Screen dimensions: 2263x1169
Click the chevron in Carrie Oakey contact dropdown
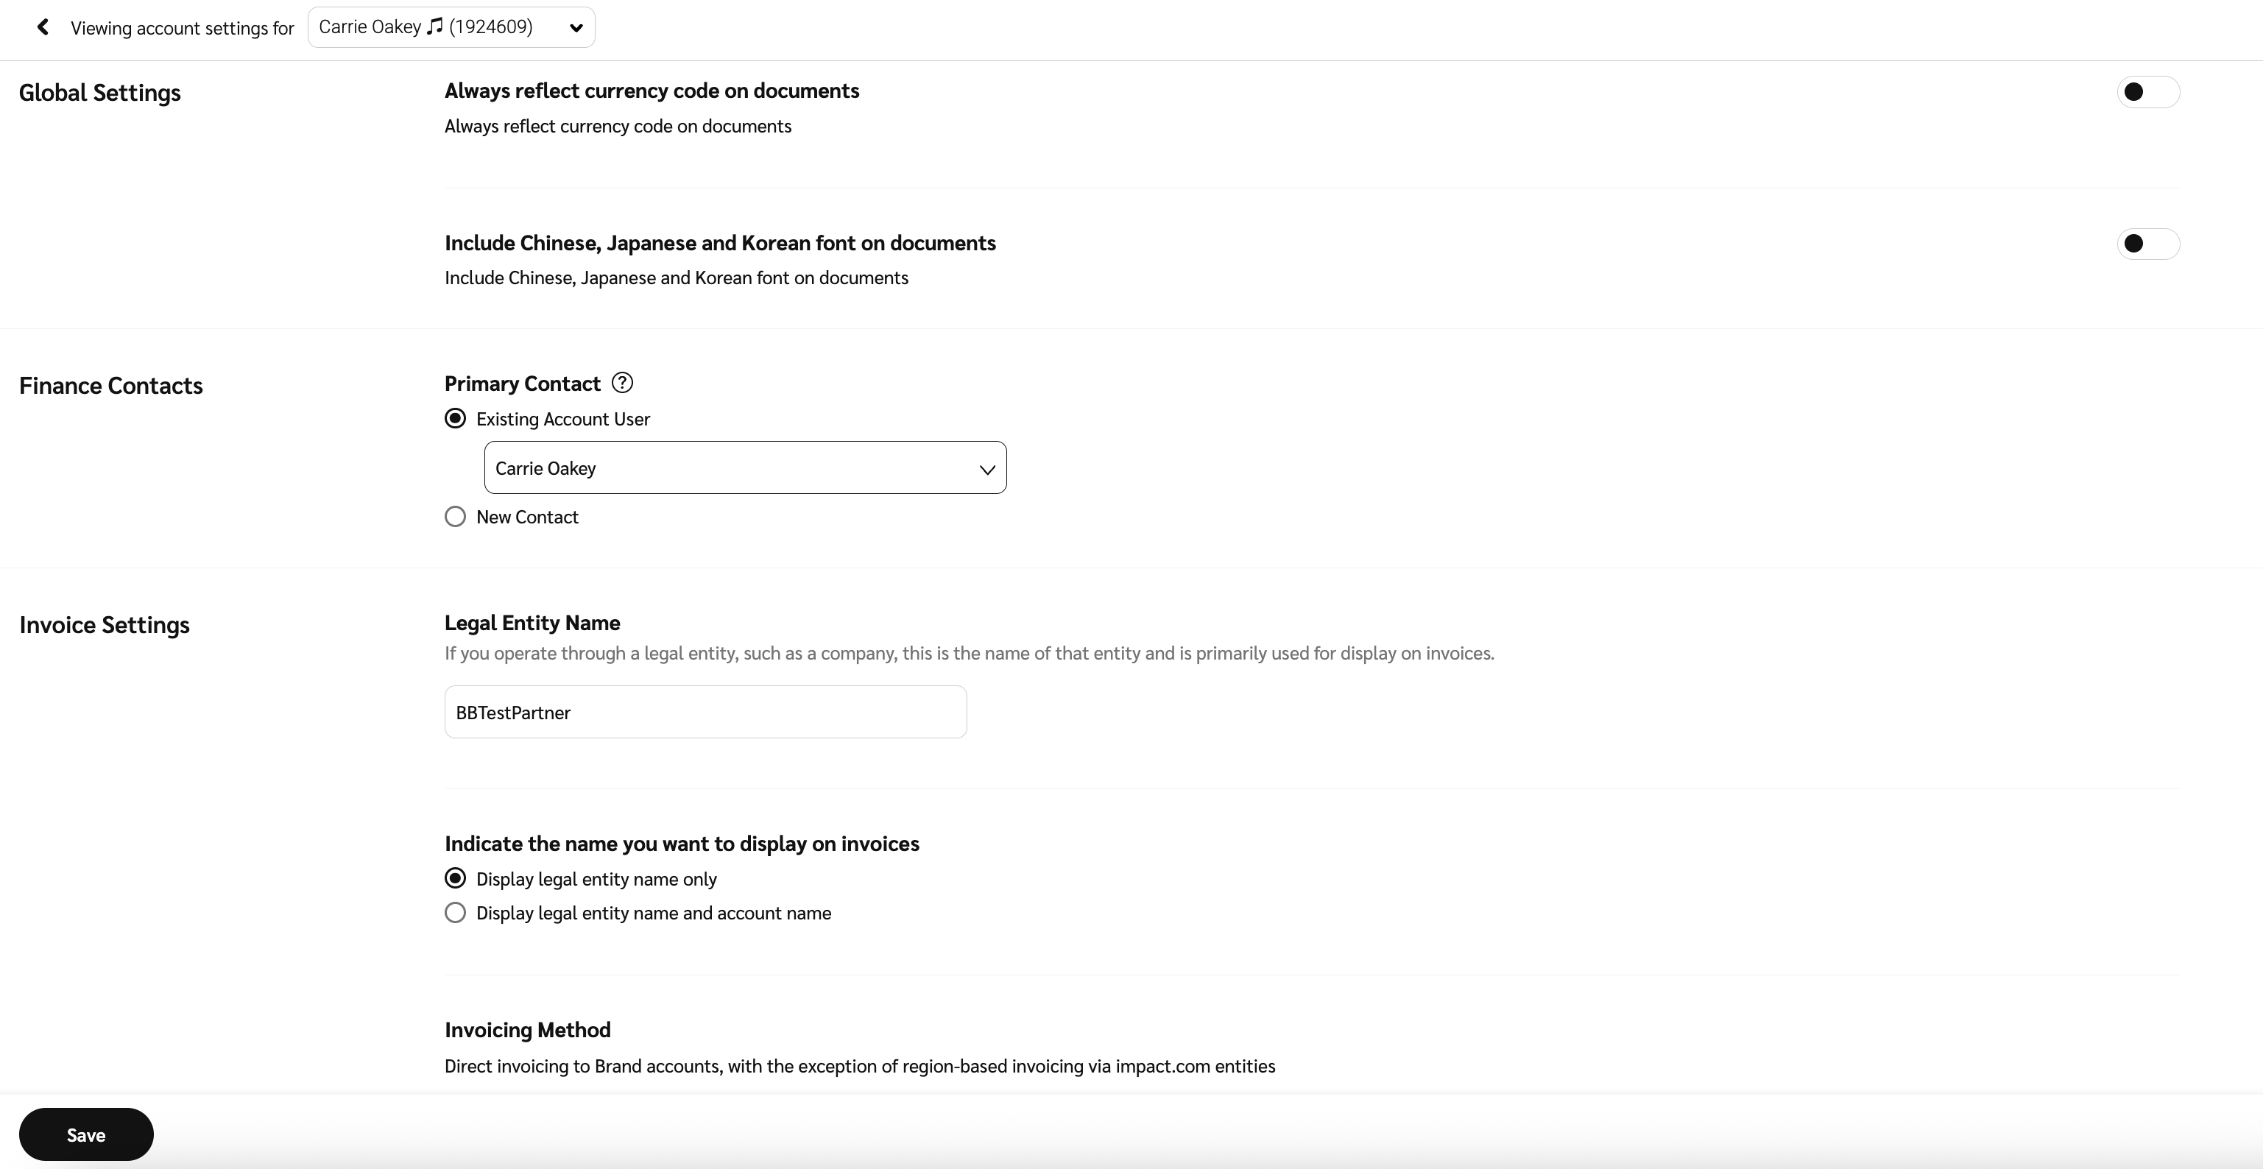tap(986, 469)
